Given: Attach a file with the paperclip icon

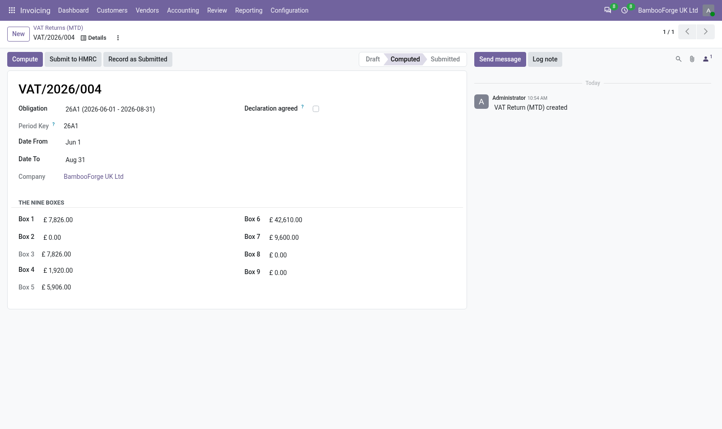Looking at the screenshot, I should 692,59.
